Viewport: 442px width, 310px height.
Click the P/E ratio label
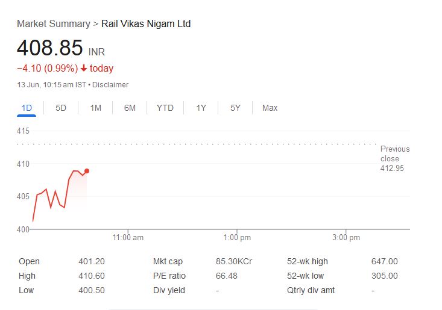pyautogui.click(x=169, y=276)
